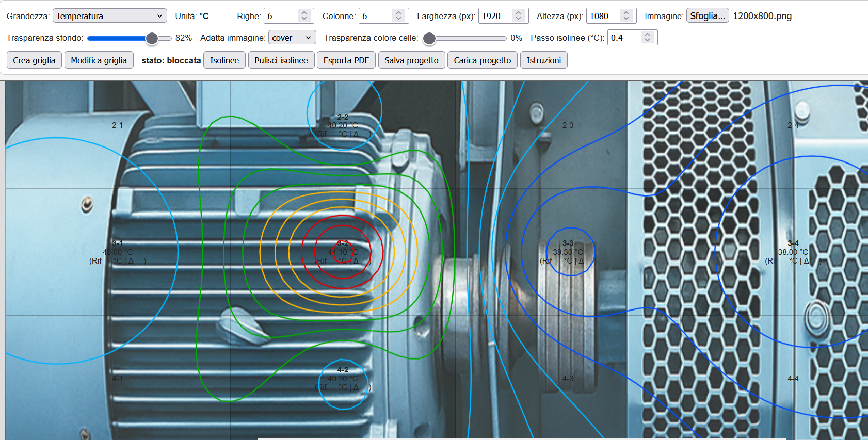Click the Modifica griglia button
The image size is (868, 440).
99,60
